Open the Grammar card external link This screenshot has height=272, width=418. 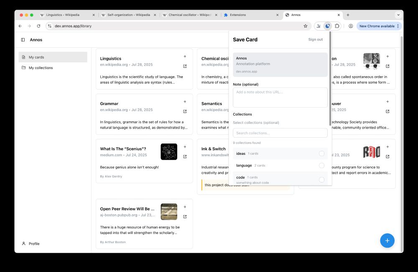185,111
